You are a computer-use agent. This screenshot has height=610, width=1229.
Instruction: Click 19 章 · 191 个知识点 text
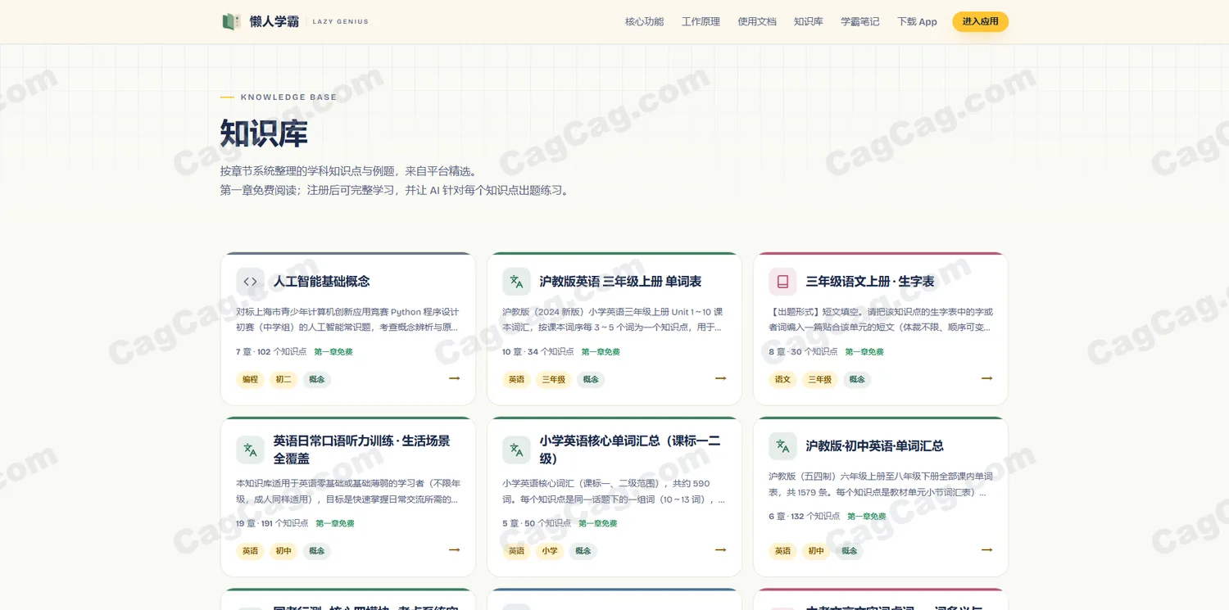[x=272, y=523]
